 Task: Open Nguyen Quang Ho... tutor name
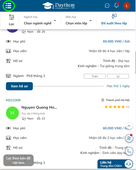point(39,107)
